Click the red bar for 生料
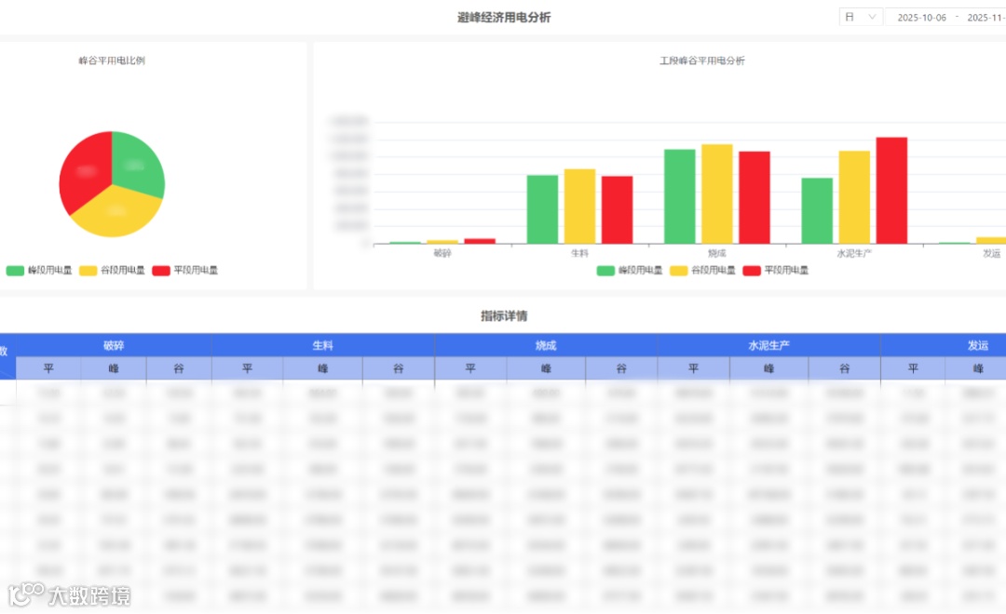The image size is (1006, 614). click(x=617, y=209)
